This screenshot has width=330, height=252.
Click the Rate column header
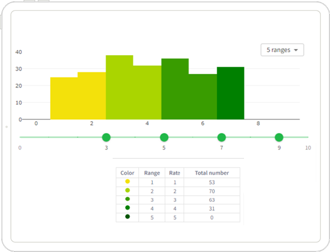[174, 173]
